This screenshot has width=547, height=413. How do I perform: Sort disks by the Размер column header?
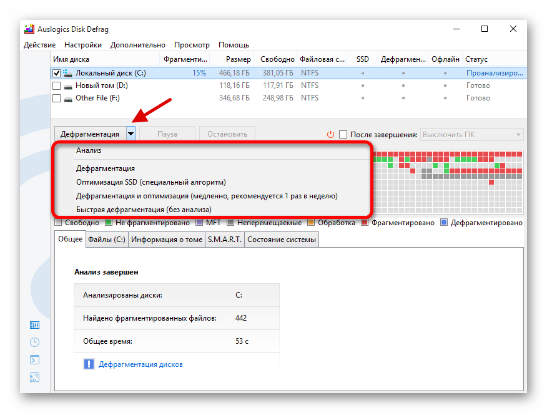[238, 59]
